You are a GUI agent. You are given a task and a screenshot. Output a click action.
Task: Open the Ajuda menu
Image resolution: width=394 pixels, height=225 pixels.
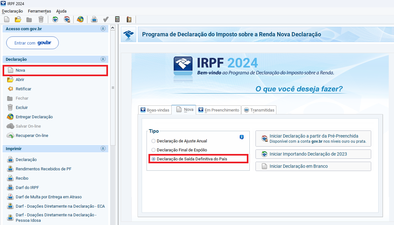(x=61, y=11)
